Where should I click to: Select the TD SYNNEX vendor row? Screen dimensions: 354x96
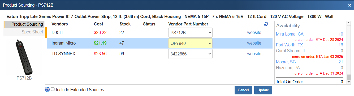pos(159,54)
